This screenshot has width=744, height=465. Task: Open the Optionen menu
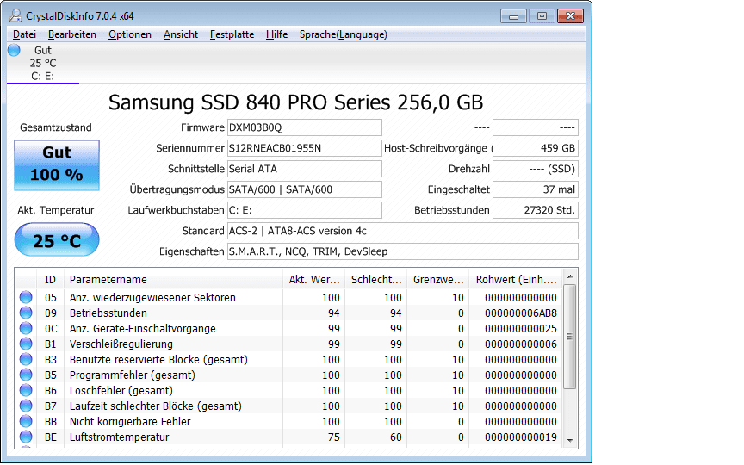coord(130,34)
